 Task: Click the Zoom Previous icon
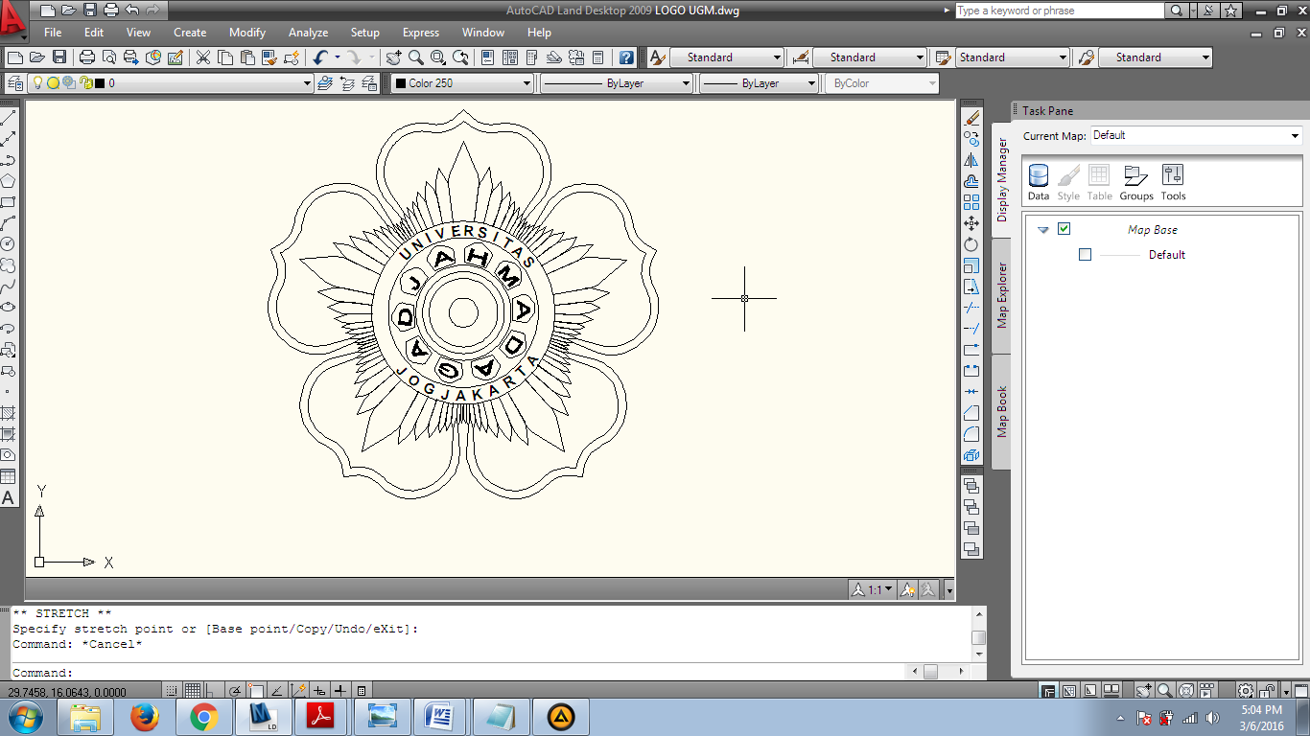point(460,57)
